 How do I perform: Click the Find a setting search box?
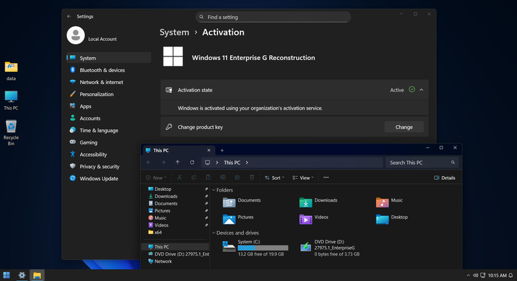(273, 17)
